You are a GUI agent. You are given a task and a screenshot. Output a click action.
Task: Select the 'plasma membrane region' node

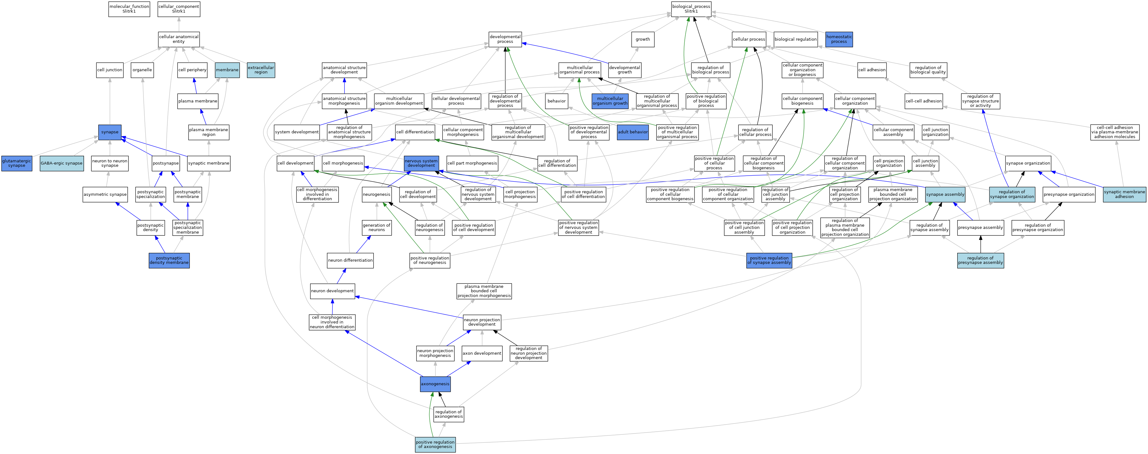208,132
